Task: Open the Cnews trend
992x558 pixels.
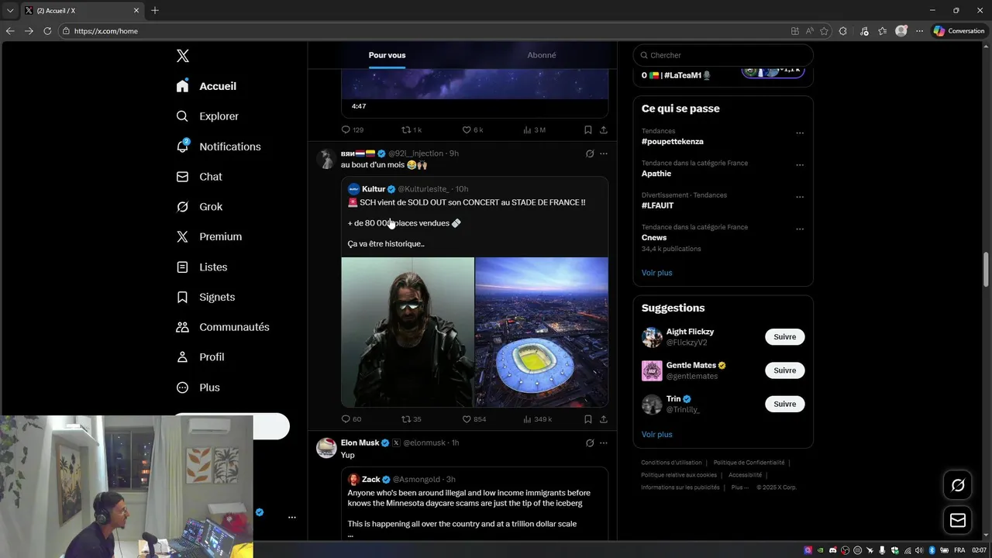Action: pyautogui.click(x=654, y=237)
